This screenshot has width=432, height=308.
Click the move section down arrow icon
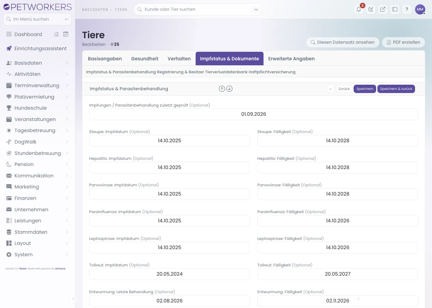(229, 89)
